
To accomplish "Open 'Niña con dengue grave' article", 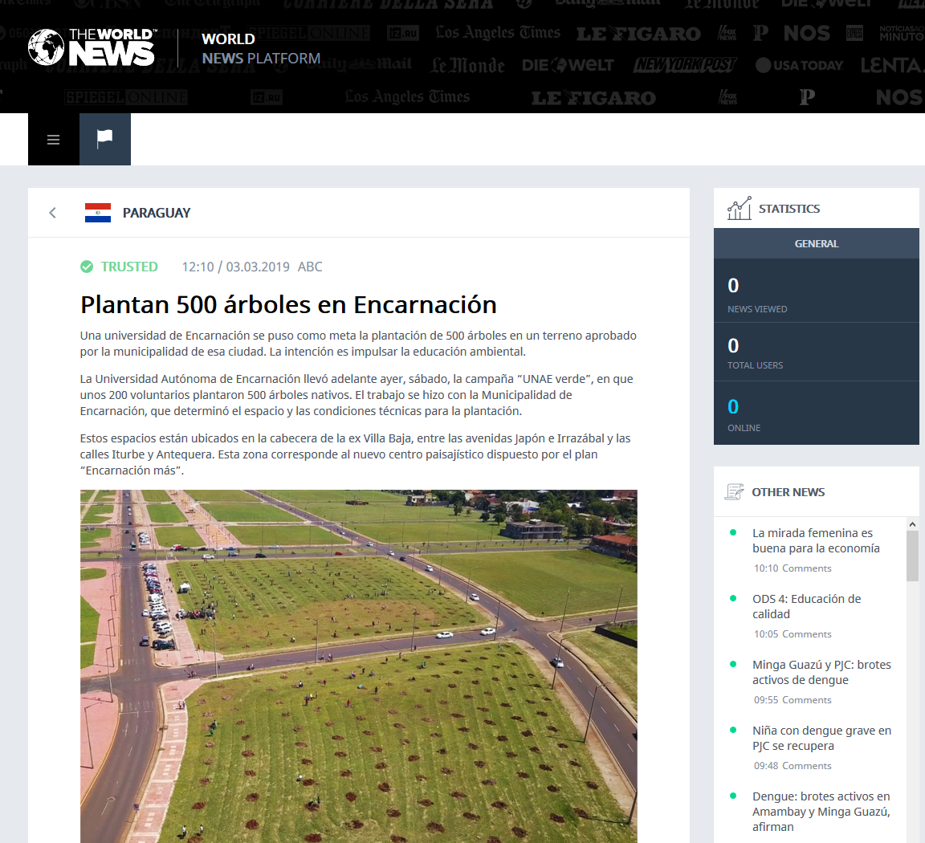I will point(821,738).
